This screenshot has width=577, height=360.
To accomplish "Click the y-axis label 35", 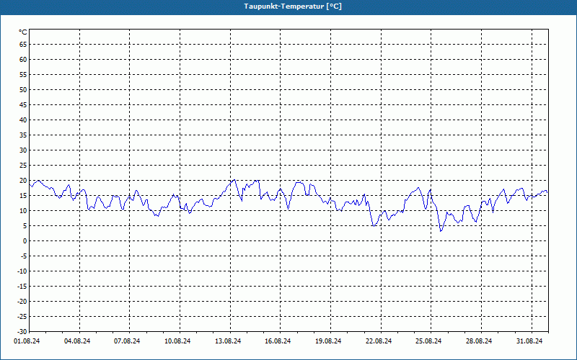I will (x=23, y=135).
